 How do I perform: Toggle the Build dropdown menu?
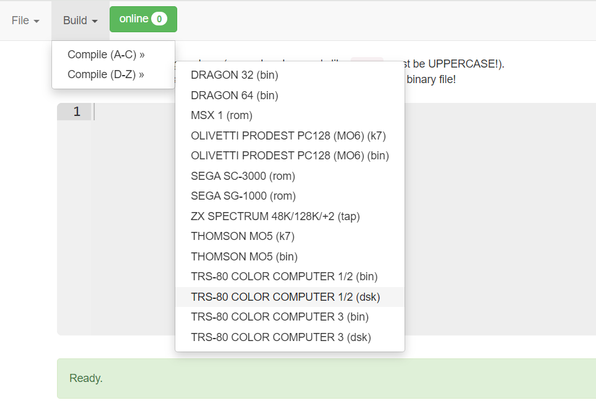tap(81, 20)
